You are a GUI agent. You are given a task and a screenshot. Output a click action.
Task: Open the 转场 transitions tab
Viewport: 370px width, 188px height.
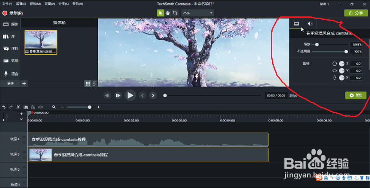[11, 61]
